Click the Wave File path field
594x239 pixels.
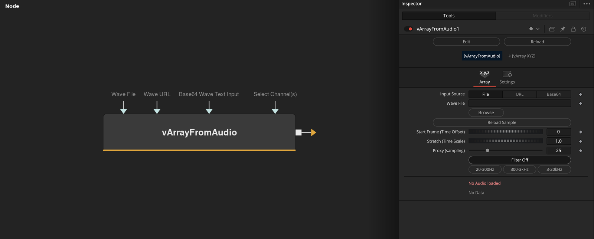click(x=520, y=103)
